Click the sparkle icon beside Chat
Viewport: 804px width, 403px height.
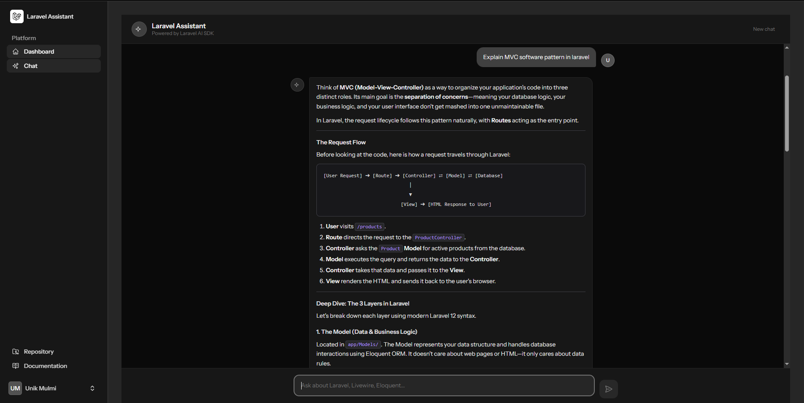(16, 66)
